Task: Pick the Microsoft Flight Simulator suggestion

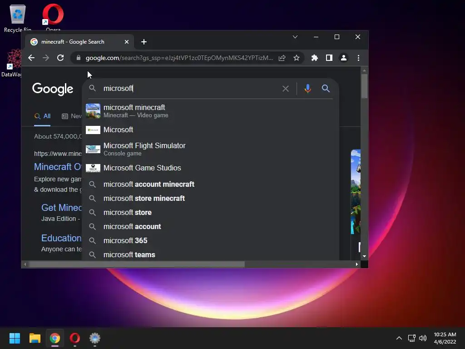Action: tap(211, 149)
